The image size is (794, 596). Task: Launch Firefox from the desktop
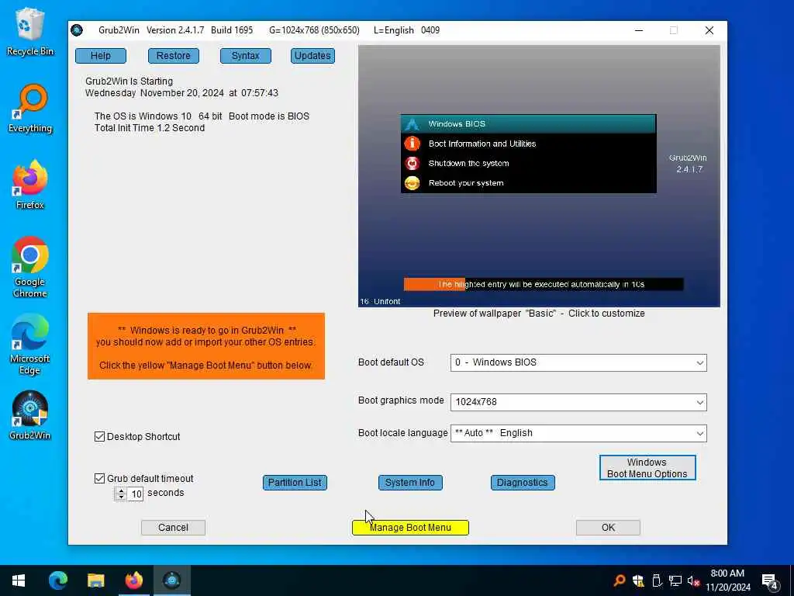[30, 185]
